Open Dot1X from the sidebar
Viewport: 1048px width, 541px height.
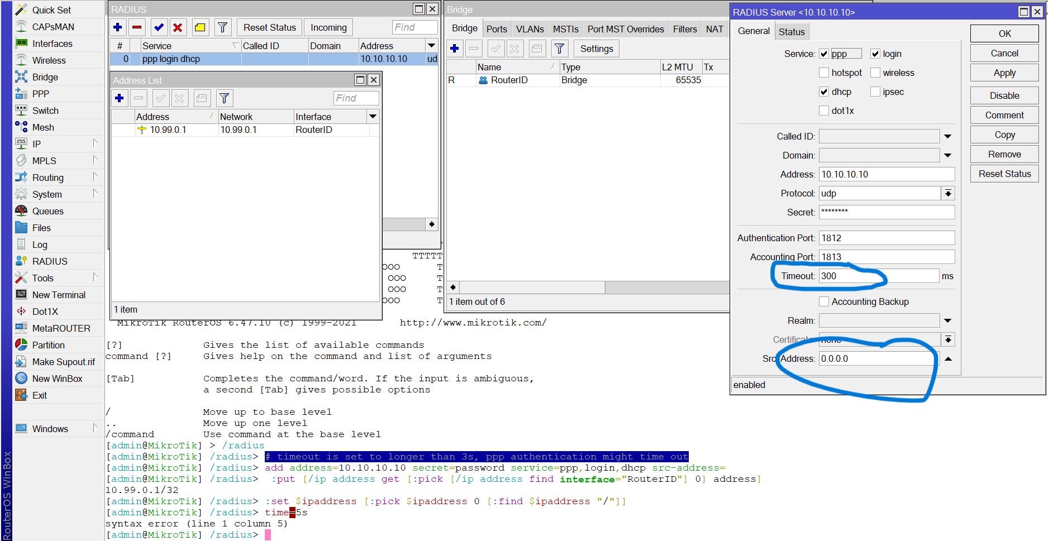pos(45,312)
